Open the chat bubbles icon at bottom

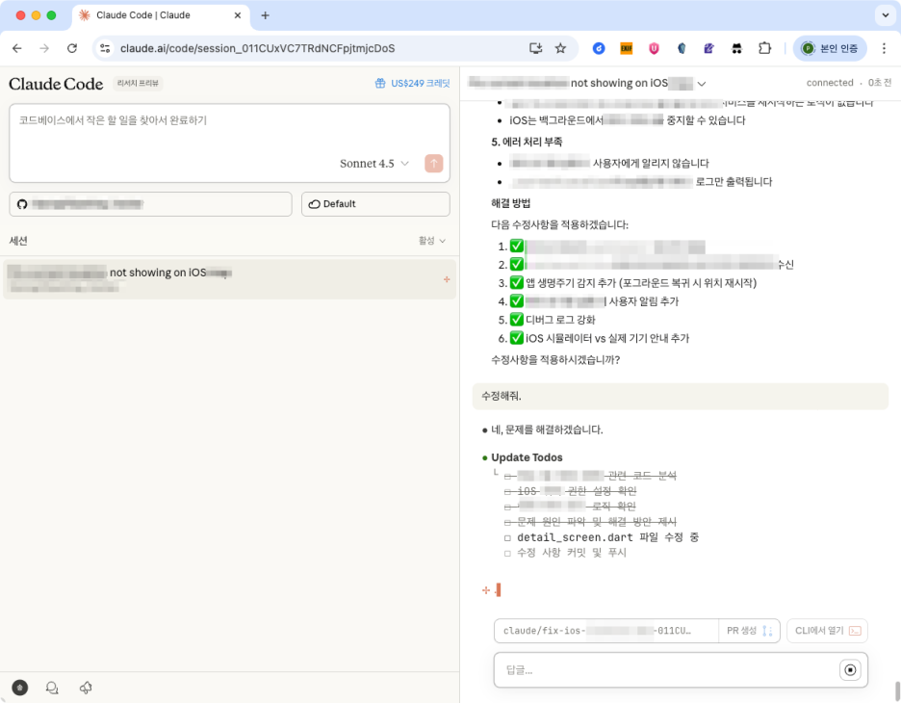click(52, 688)
